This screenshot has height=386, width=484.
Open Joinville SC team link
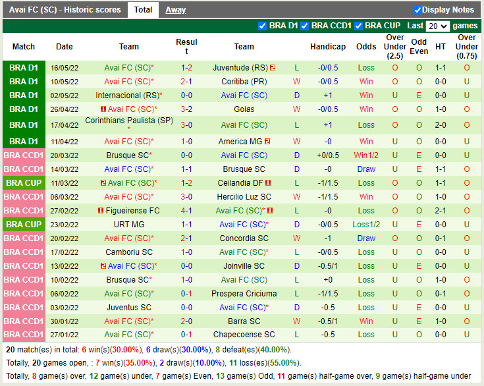pos(244,266)
